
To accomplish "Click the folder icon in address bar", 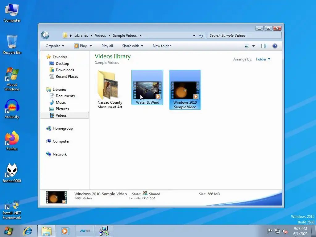I will (x=65, y=35).
